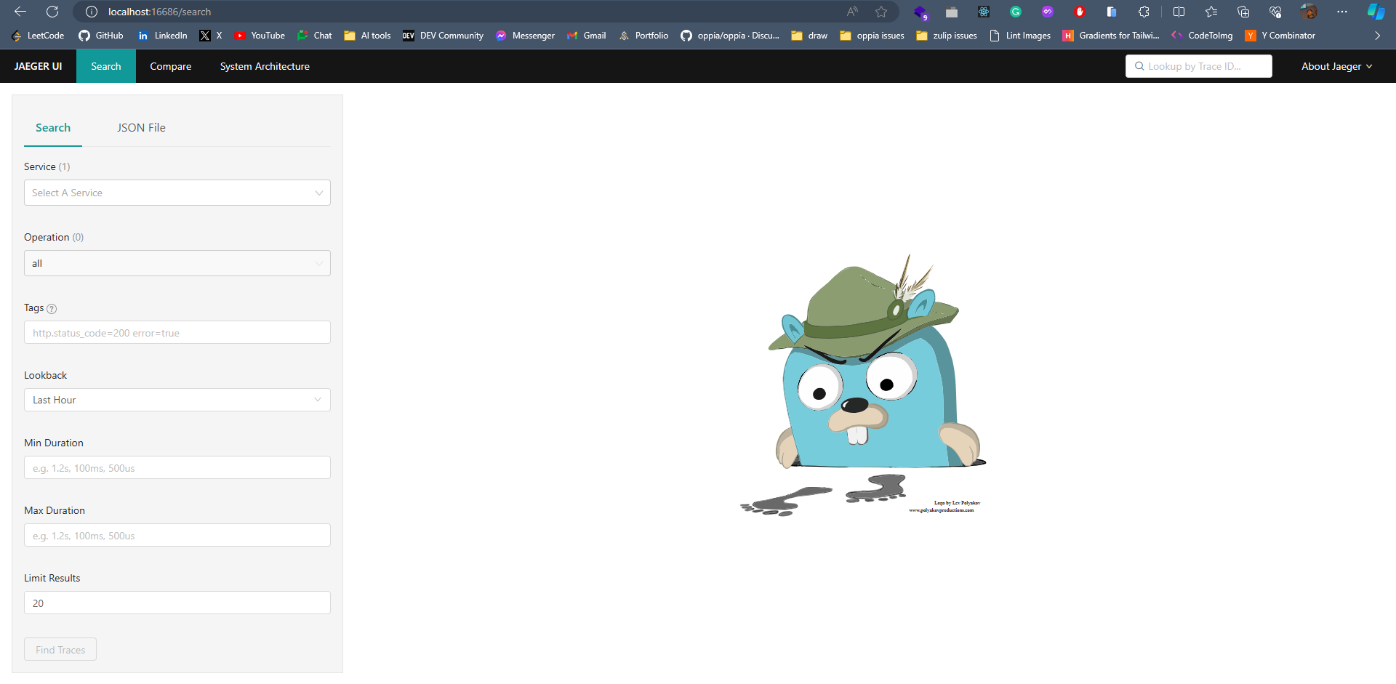
Task: Switch to the JSON File tab
Action: (141, 128)
